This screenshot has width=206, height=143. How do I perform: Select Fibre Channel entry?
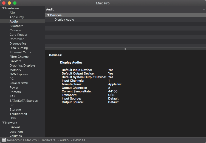point(19,57)
